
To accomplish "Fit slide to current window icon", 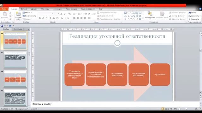I will tap(200, 109).
